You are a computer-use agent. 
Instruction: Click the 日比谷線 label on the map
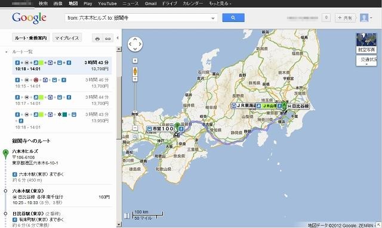[x=298, y=106]
